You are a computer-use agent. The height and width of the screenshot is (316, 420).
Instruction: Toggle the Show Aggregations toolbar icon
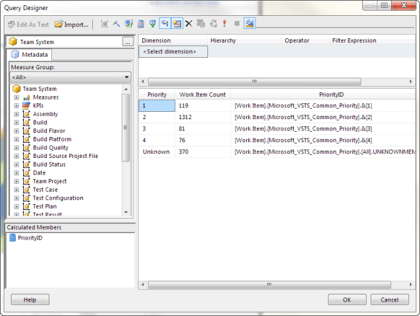(x=177, y=23)
